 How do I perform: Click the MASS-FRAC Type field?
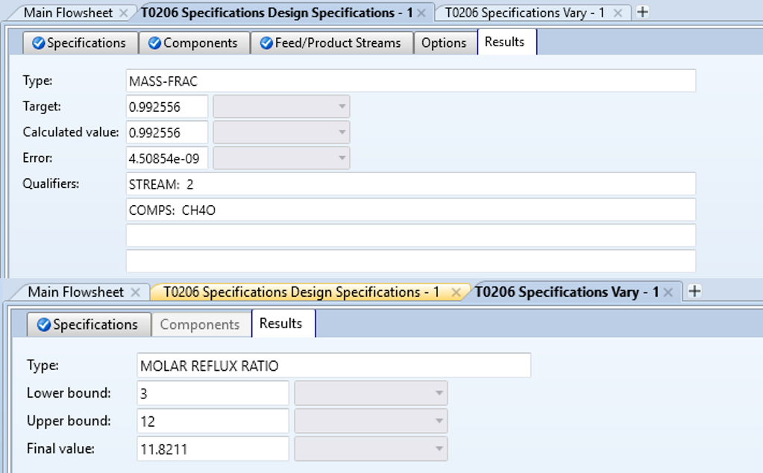(410, 81)
